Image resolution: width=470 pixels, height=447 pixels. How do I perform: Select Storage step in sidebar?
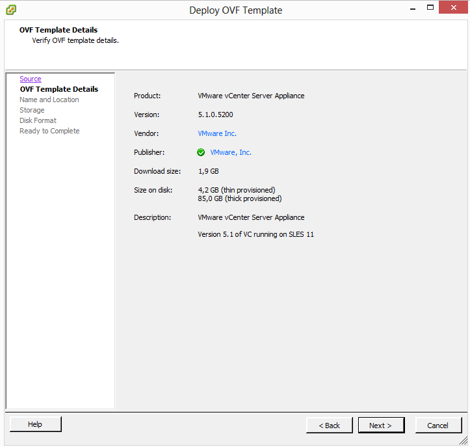click(32, 110)
